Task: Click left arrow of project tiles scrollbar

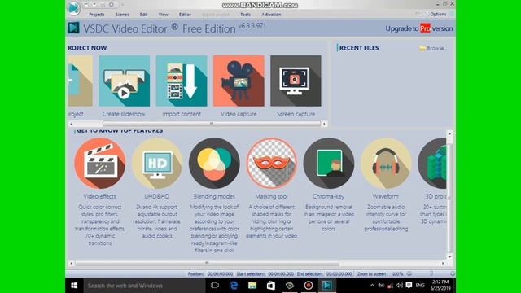Action: [71, 124]
